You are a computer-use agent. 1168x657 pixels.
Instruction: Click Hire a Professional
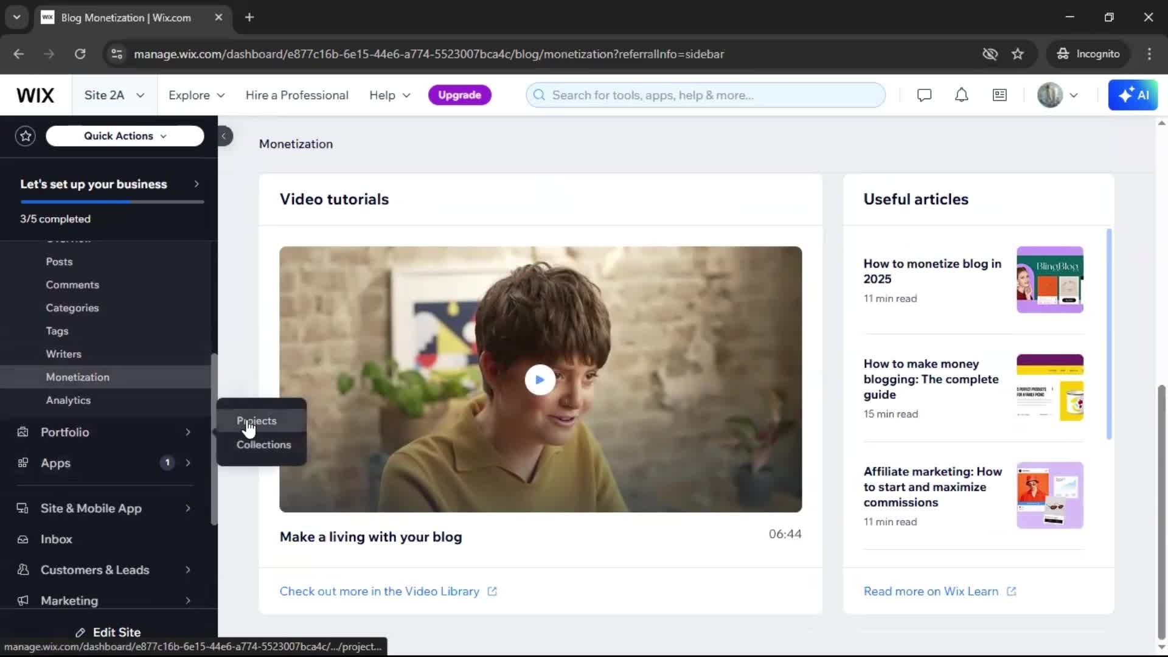(297, 95)
